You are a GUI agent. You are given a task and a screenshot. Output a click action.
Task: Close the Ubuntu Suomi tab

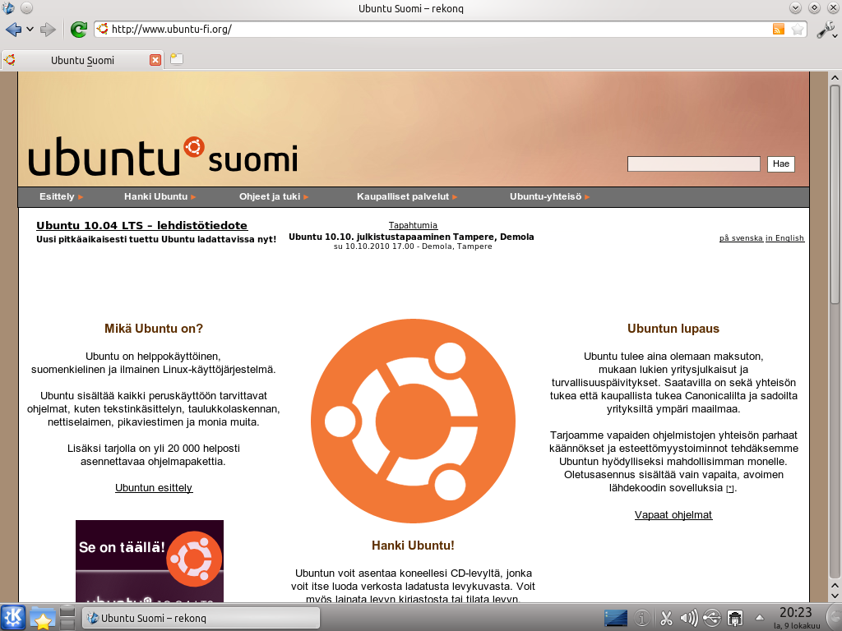[x=155, y=60]
